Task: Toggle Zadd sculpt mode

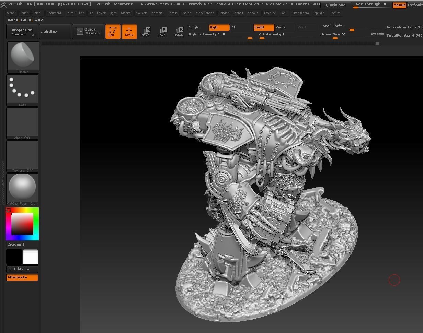Action: coord(264,27)
